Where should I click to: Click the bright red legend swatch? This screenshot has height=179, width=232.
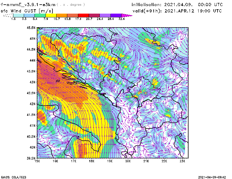click(84, 15)
